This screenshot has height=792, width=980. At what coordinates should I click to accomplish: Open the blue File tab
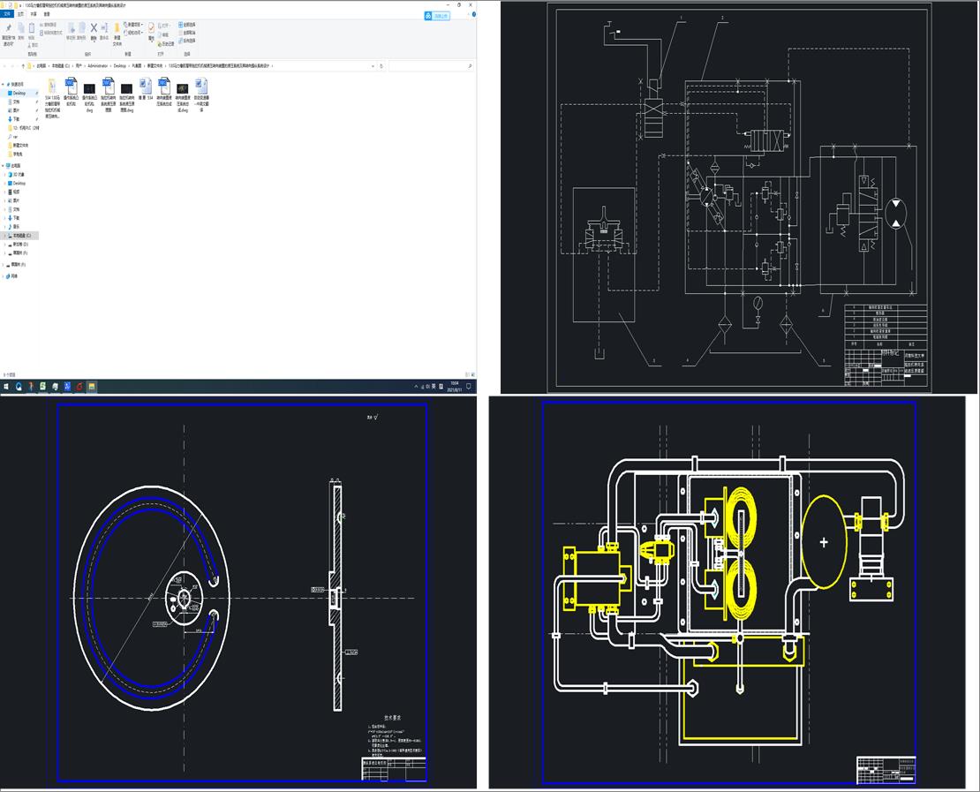click(8, 14)
